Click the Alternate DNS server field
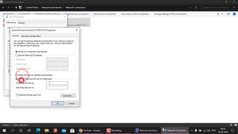This screenshot has width=238, height=134. [57, 88]
